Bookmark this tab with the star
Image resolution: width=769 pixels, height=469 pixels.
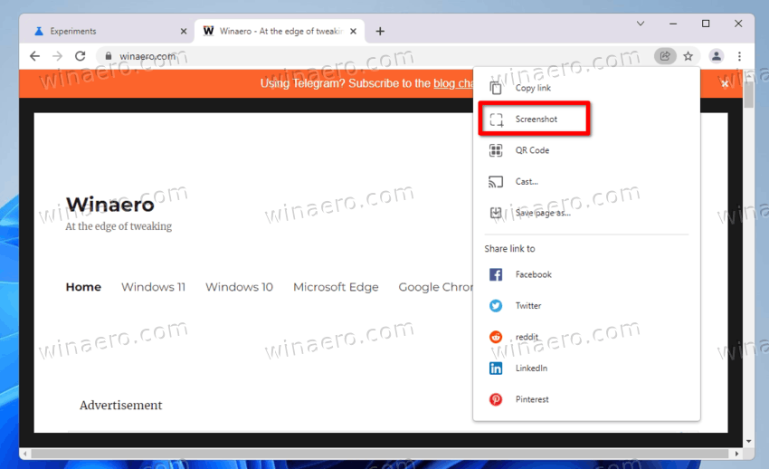(x=688, y=56)
